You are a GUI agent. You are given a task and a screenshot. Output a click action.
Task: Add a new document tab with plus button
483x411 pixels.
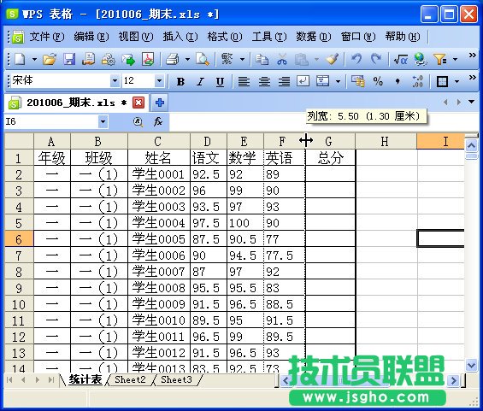tap(160, 103)
